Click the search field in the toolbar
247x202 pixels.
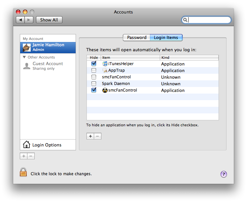click(206, 20)
